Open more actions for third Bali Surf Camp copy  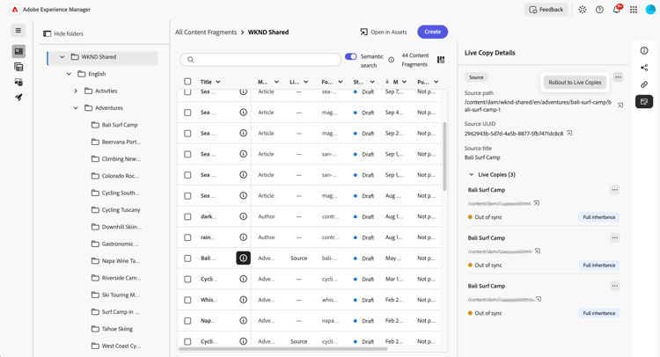pyautogui.click(x=614, y=286)
